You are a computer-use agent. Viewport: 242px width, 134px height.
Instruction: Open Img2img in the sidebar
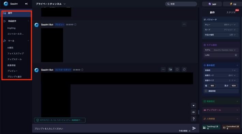click(12, 28)
